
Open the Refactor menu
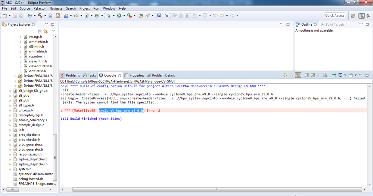(40, 8)
